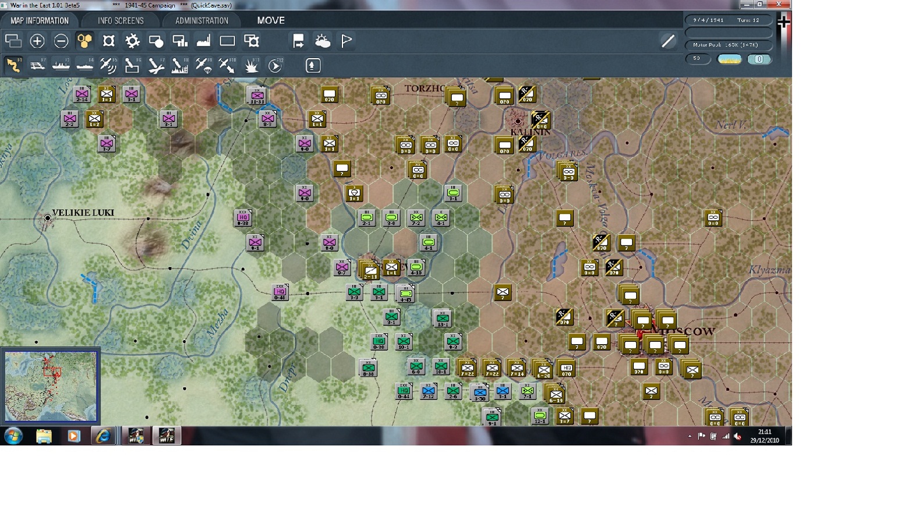Viewport: 921px width, 518px height.
Task: Select the F10 air transfer mode
Action: tap(228, 65)
